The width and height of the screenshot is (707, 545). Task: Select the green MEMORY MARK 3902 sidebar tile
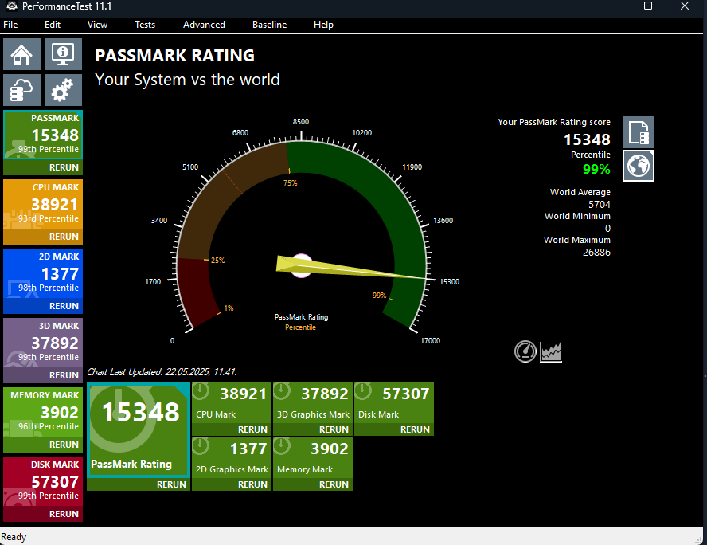coord(43,412)
